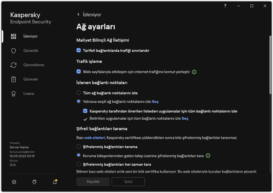Click the info icon beside Koruma bileşenlerinden option

[208, 156]
